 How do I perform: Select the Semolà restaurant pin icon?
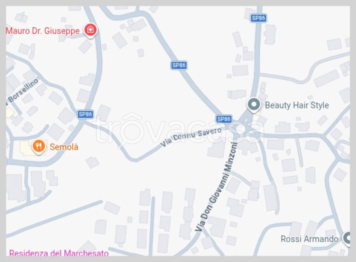[x=39, y=146]
